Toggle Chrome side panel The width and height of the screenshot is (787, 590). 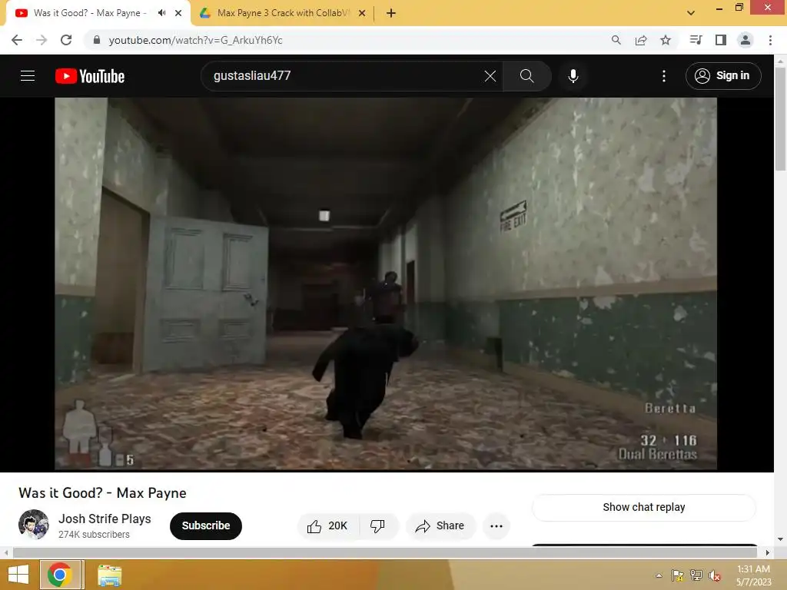pos(721,40)
